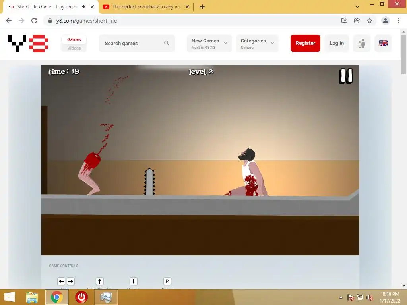Click the install app icon in address bar

(x=344, y=21)
